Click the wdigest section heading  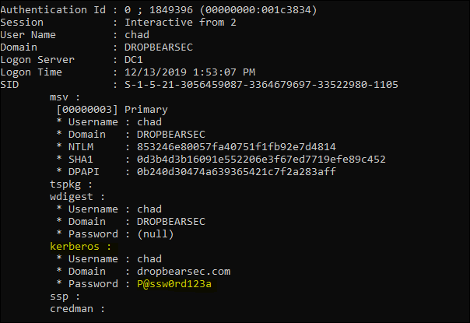coord(77,197)
